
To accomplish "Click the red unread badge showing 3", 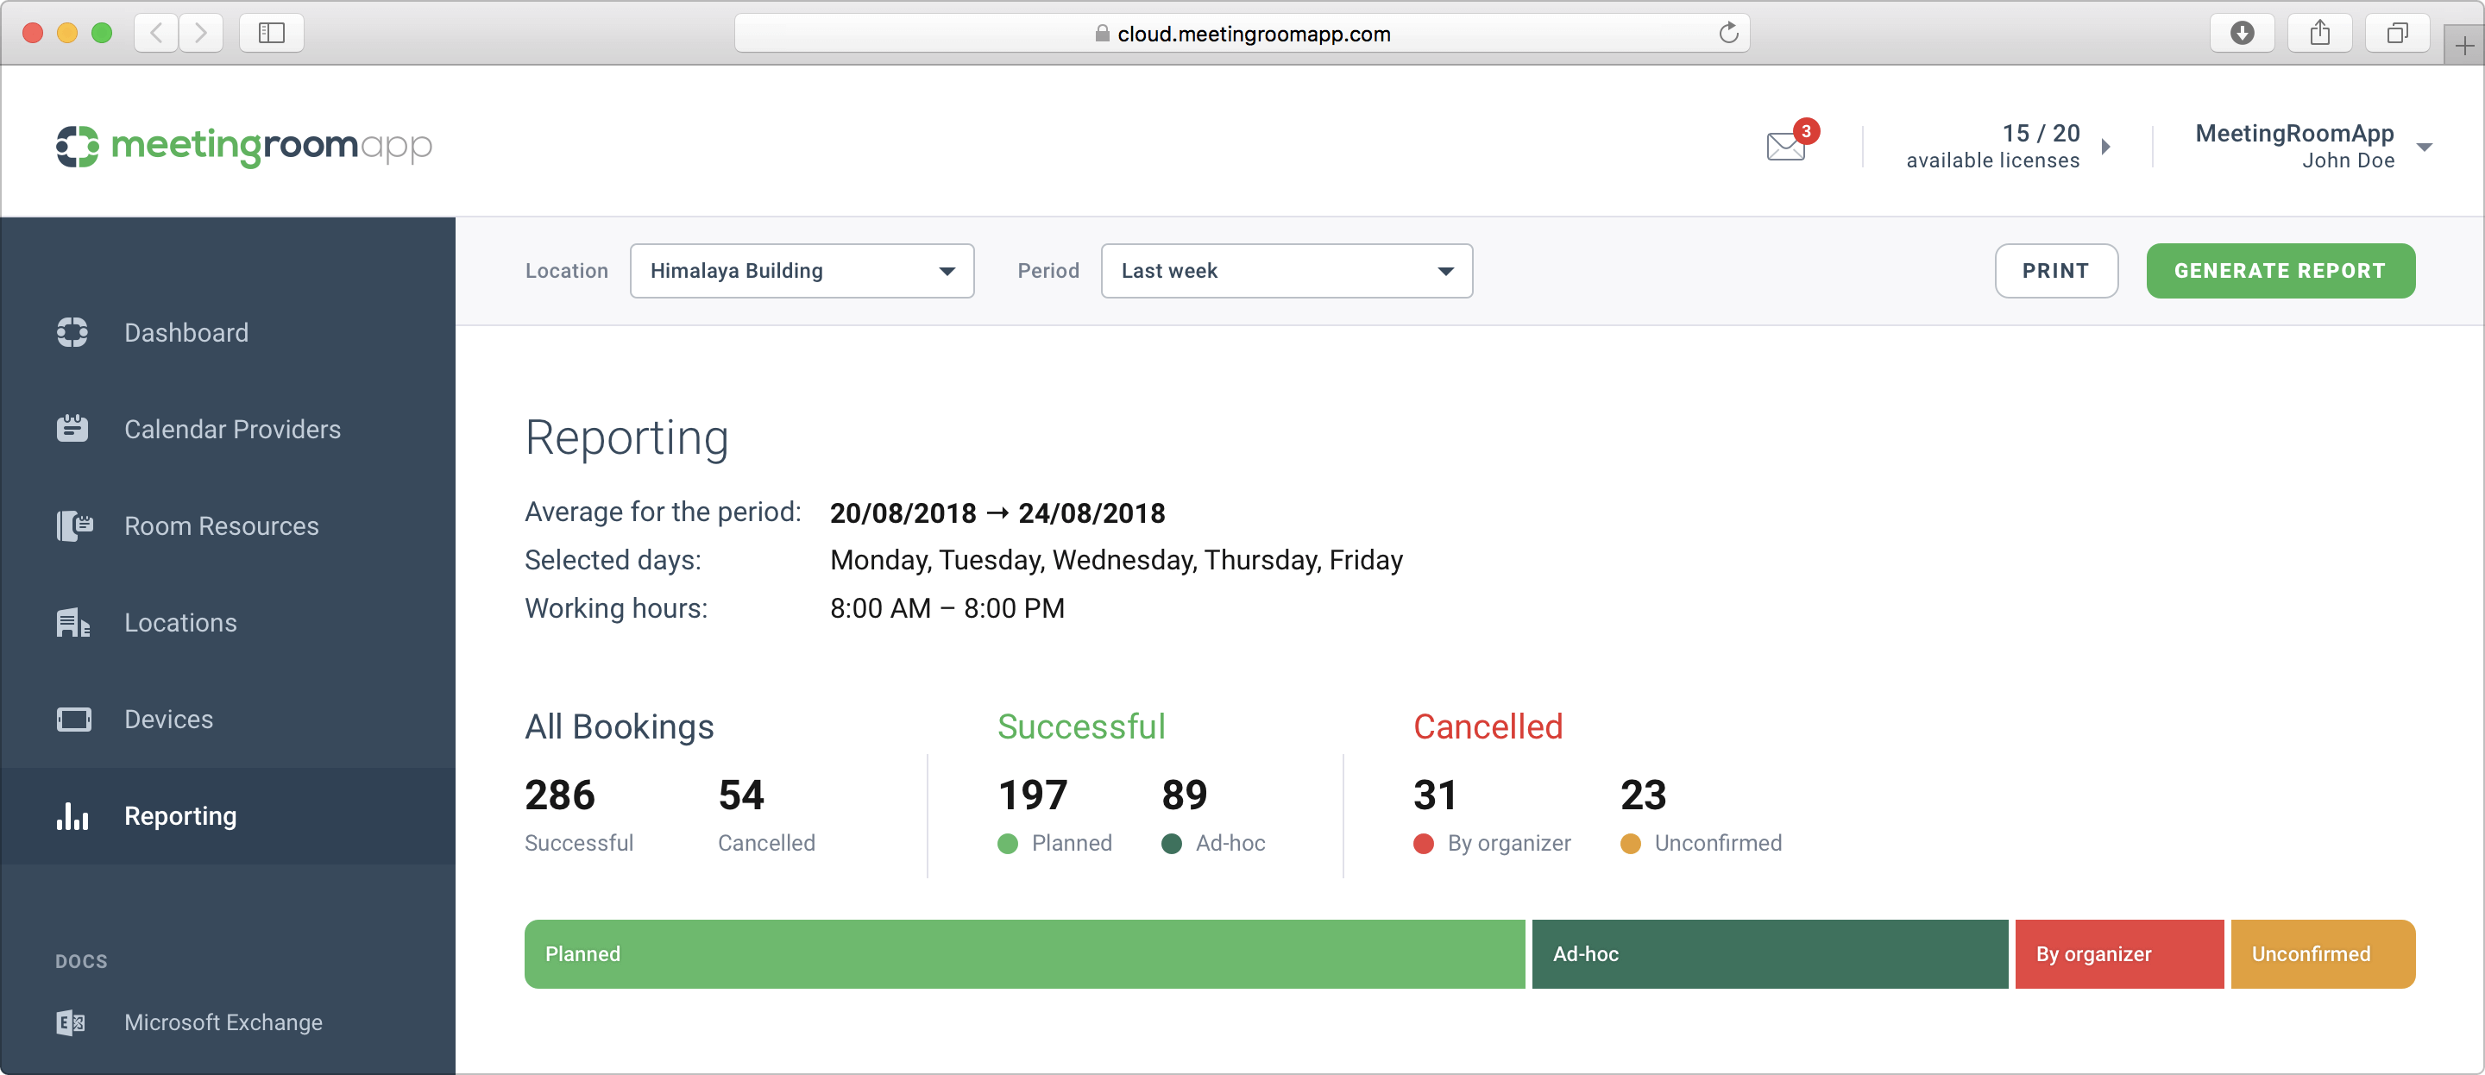I will coord(1806,130).
